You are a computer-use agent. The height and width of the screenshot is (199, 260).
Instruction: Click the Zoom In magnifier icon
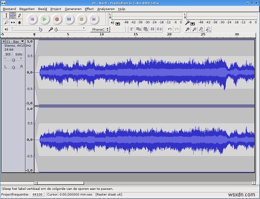(188, 29)
